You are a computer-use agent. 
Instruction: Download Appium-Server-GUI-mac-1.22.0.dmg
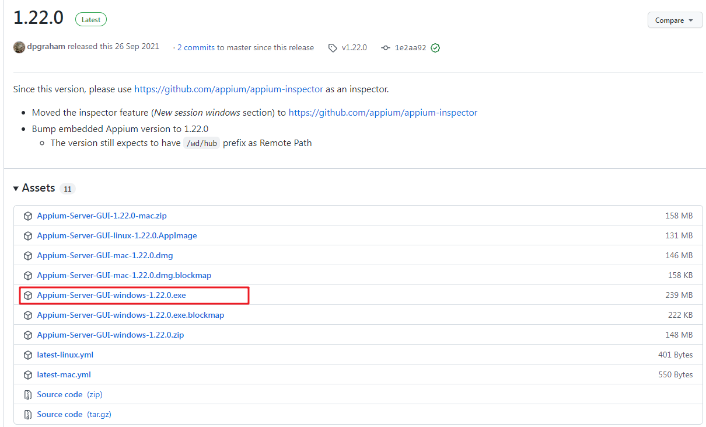[105, 255]
